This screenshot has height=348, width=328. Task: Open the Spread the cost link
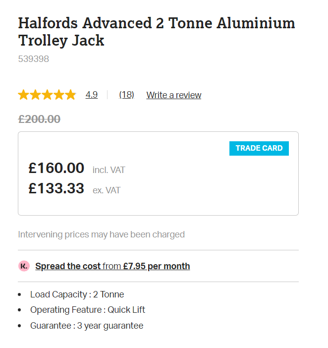tap(68, 266)
